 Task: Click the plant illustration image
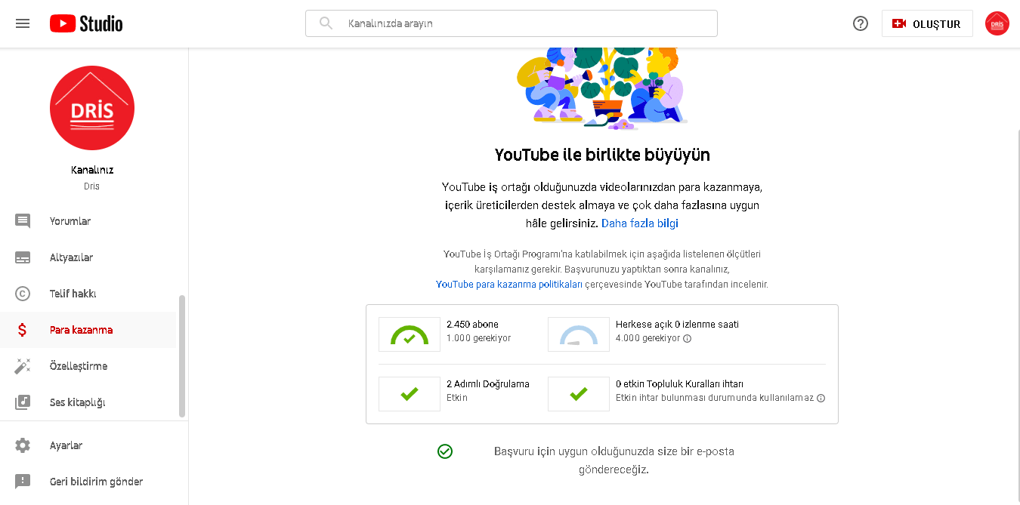point(601,89)
